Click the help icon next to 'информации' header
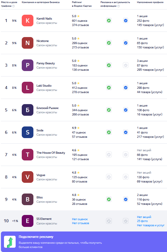This screenshot has height=252, width=167. tap(119, 6)
